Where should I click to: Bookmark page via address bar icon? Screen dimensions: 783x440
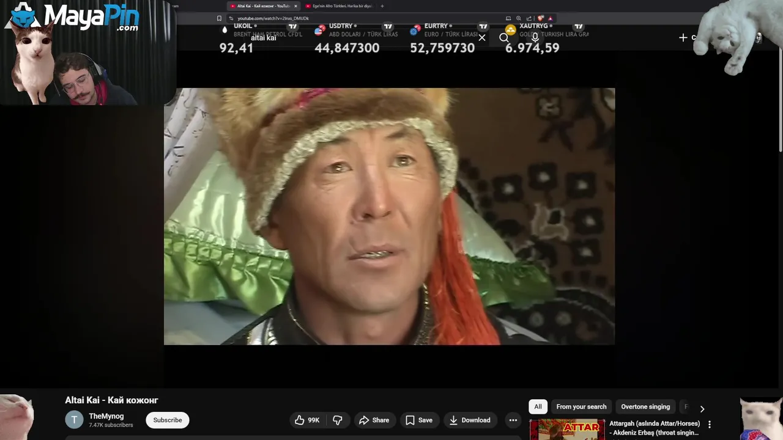(219, 18)
